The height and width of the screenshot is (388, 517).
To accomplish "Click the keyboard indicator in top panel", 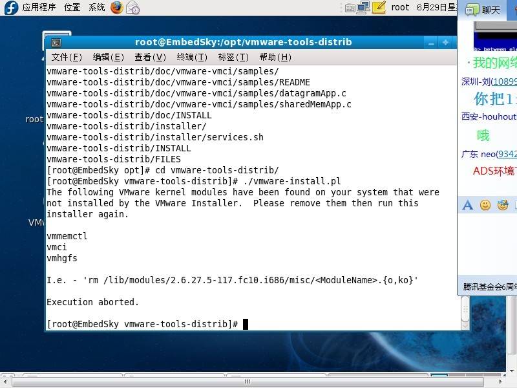I will point(350,8).
